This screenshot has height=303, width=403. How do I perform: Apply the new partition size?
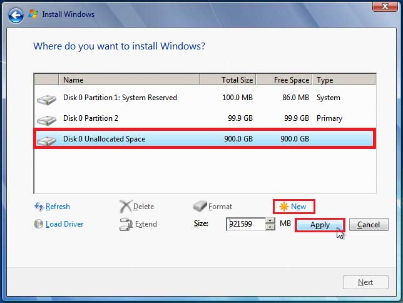tap(320, 225)
